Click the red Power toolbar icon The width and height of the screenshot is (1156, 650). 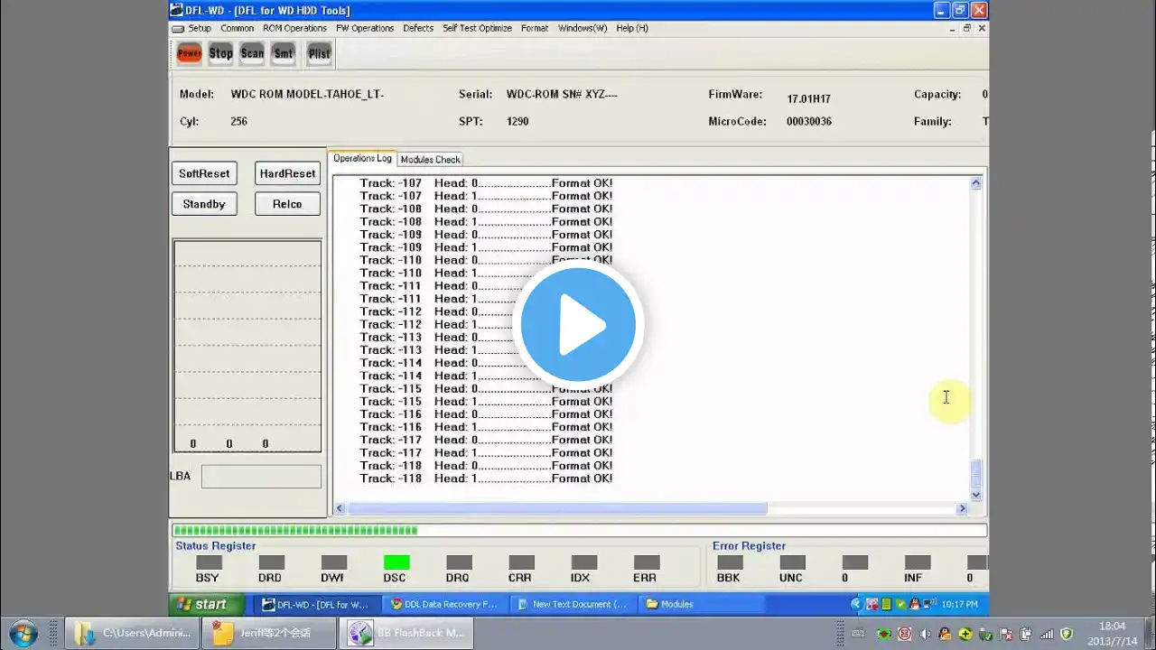click(x=189, y=53)
